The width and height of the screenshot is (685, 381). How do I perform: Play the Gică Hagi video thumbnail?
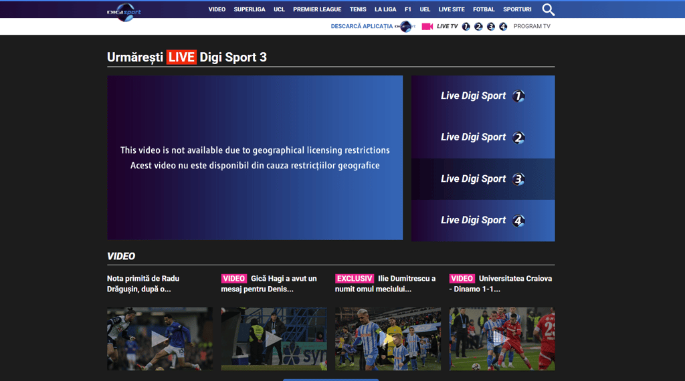click(274, 339)
